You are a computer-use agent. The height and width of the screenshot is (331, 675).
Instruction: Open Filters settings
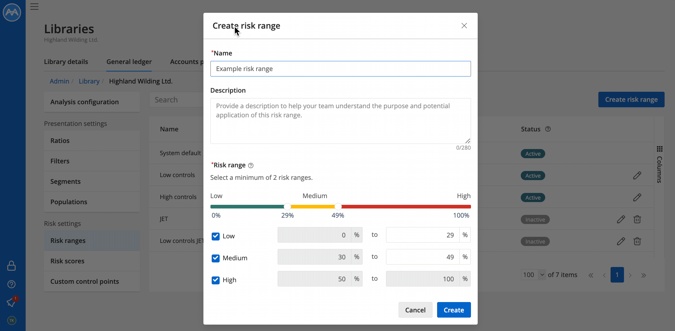92,161
